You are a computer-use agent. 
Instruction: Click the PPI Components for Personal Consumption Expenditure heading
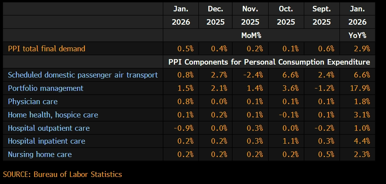pyautogui.click(x=269, y=62)
